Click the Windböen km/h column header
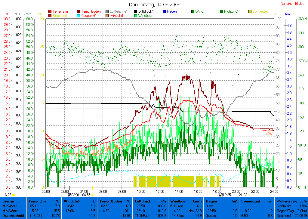The height and width of the screenshot is (219, 308). point(186,201)
